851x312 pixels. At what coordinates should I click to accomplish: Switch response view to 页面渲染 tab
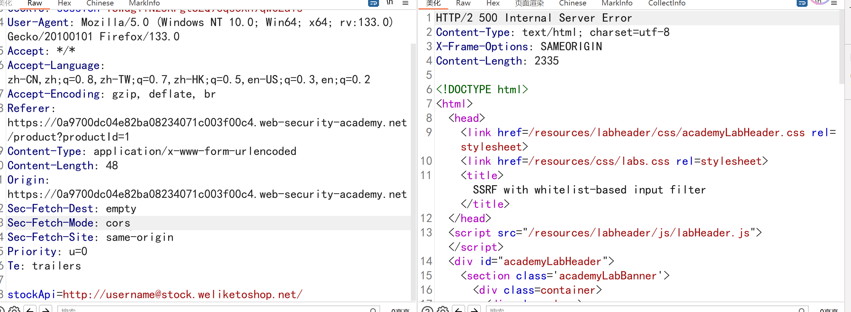529,3
